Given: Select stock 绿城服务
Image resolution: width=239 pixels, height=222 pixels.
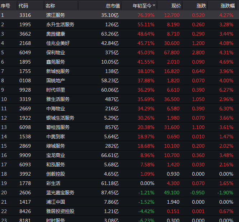Looking at the screenshot, I should pos(56,146).
